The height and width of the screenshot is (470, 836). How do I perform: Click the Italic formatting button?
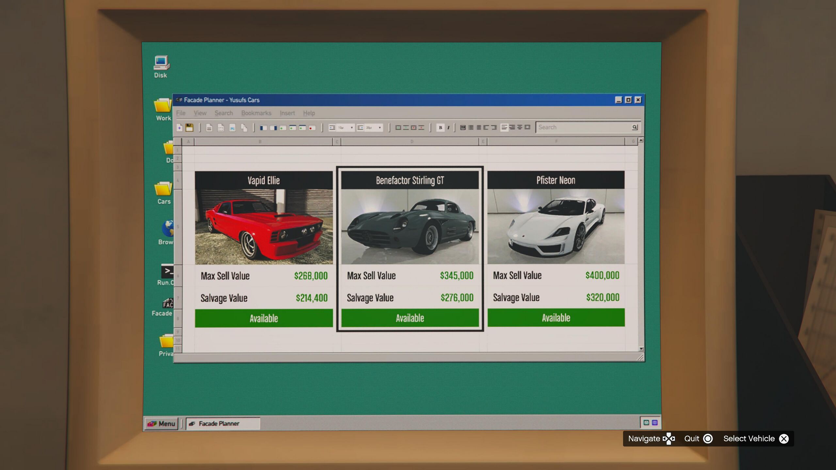(448, 128)
